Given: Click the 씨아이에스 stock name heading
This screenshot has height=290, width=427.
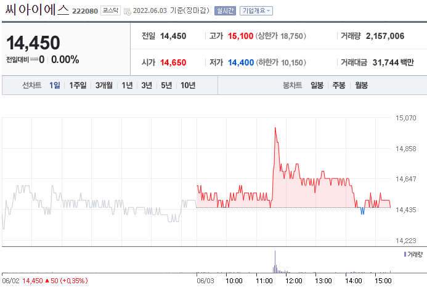Looking at the screenshot, I should (x=37, y=10).
